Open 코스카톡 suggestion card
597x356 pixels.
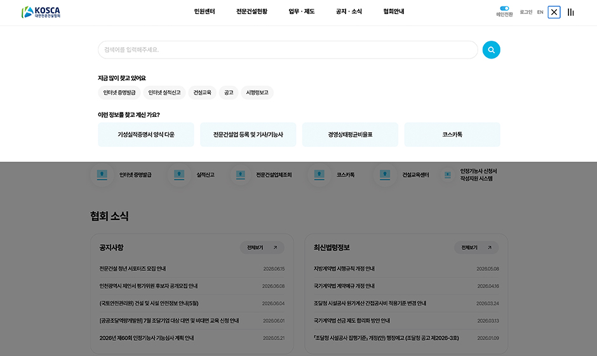(x=452, y=135)
